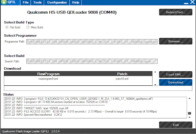Click the log line mentioning pmic.elf
Image resolution: width=196 pixels, height=134 pixels.
(79, 99)
